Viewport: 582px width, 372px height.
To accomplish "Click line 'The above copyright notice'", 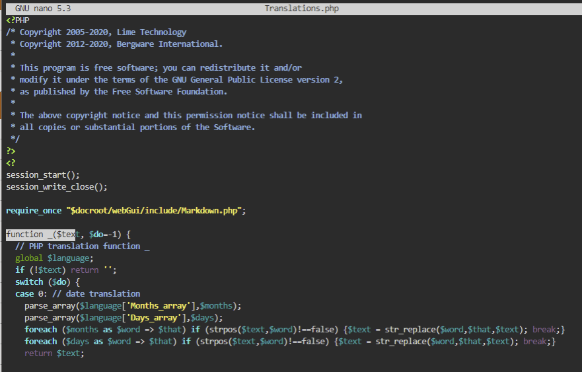I will (x=186, y=116).
